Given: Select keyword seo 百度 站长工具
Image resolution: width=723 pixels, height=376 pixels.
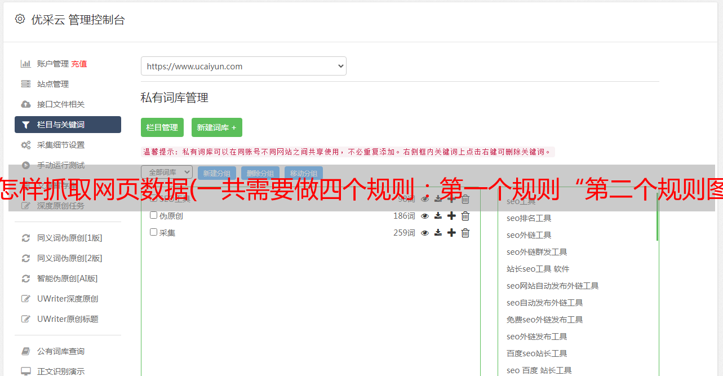Looking at the screenshot, I should pyautogui.click(x=539, y=370).
